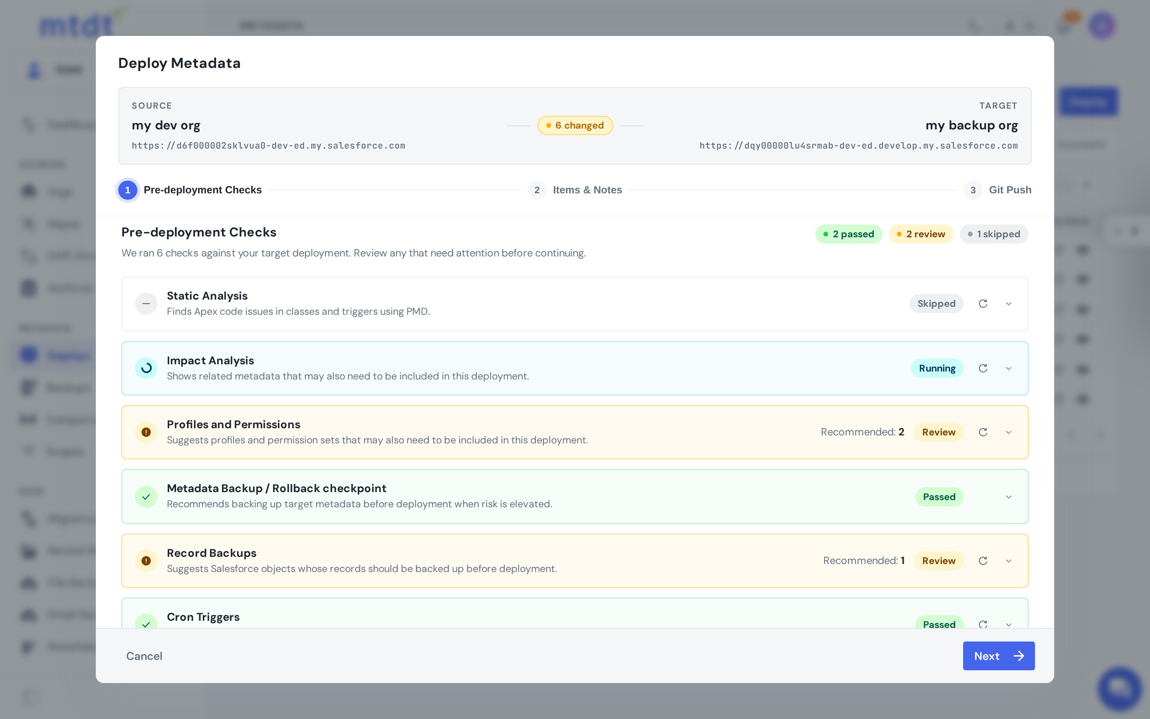Refresh the Profiles and Permissions check
The image size is (1150, 719).
pyautogui.click(x=983, y=432)
